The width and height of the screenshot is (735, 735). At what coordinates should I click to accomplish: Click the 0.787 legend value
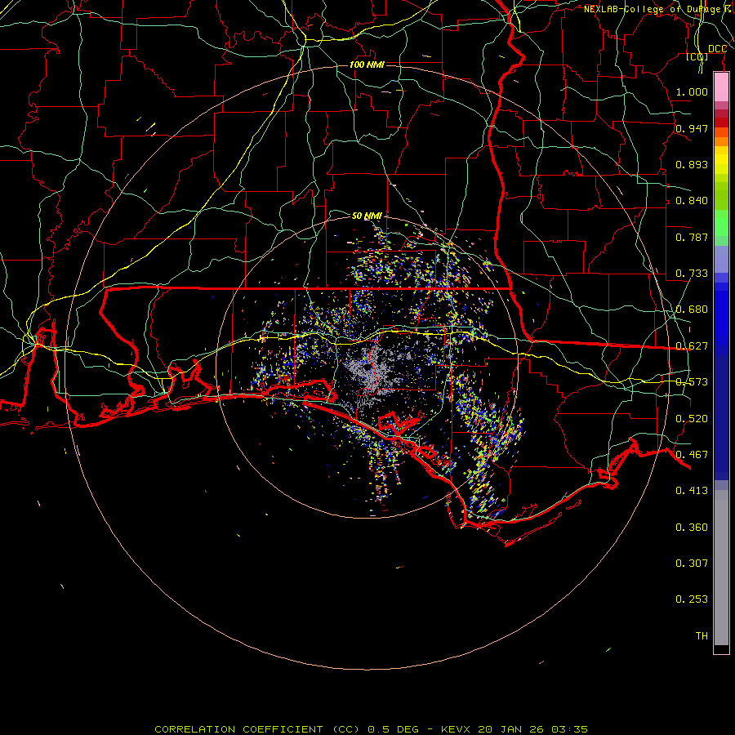pyautogui.click(x=692, y=237)
